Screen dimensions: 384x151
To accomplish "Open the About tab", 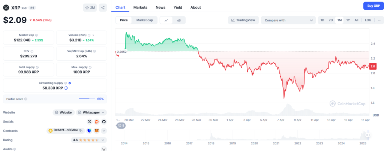I will pos(196,7).
